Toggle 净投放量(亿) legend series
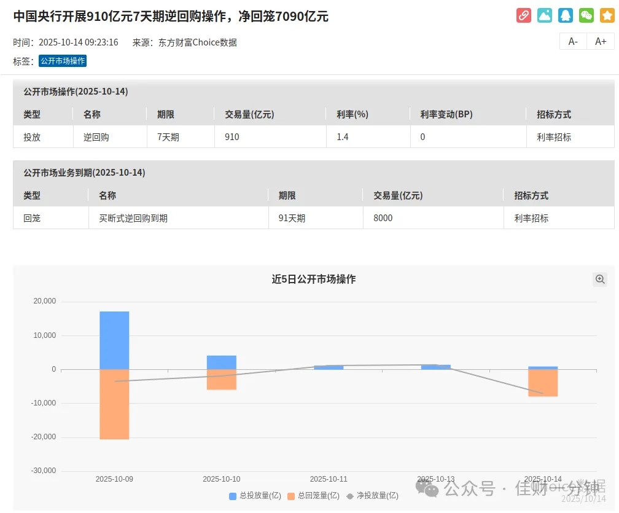 click(372, 496)
